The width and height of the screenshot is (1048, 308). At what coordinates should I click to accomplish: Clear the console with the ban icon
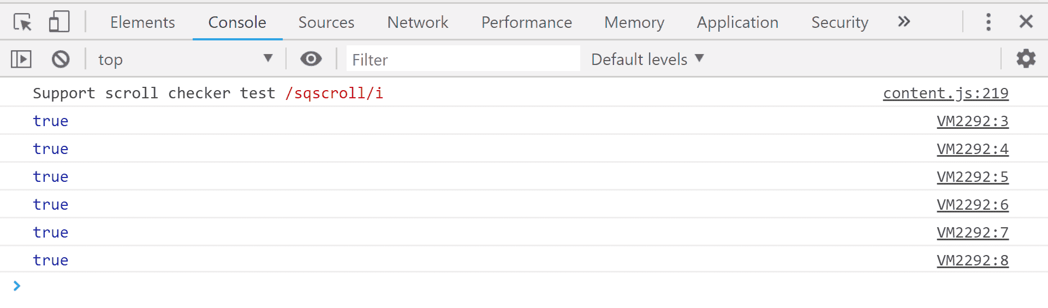pyautogui.click(x=61, y=59)
